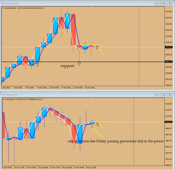Image resolution: width=175 pixels, height=170 pixels.
Task: Close the XAUUSD,Daily chart window
Action: (170, 4)
